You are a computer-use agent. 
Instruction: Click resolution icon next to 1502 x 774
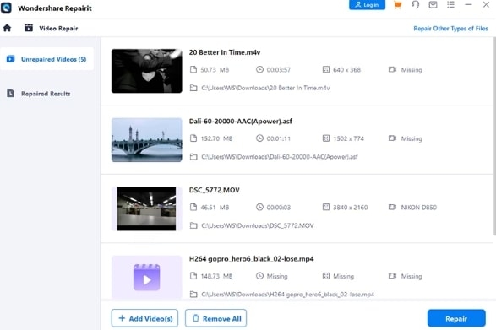pos(326,138)
